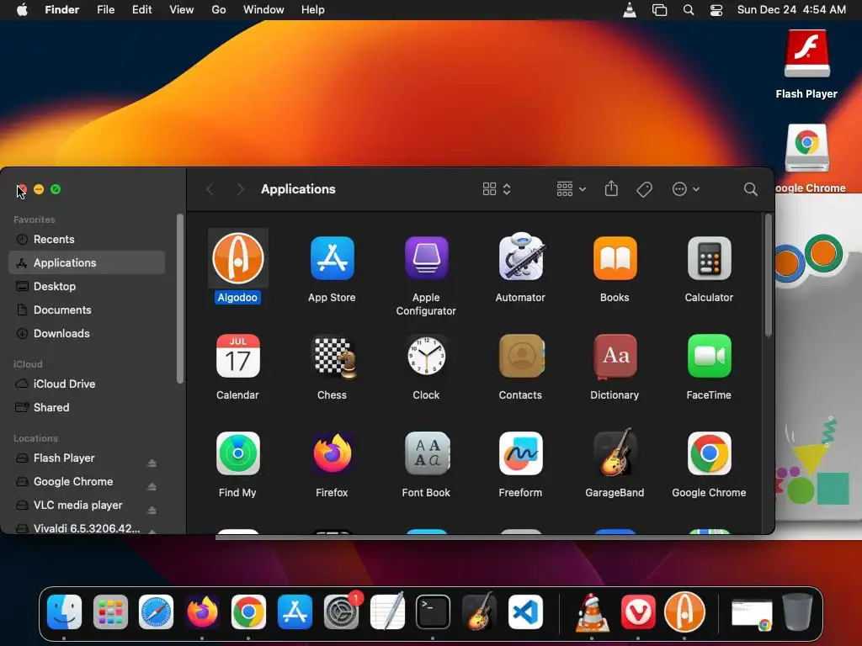Screen dimensions: 862x646
Task: Eject the Flash Player volume
Action: (152, 463)
